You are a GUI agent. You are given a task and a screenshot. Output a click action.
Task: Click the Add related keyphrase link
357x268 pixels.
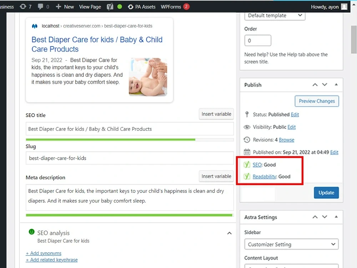click(52, 260)
